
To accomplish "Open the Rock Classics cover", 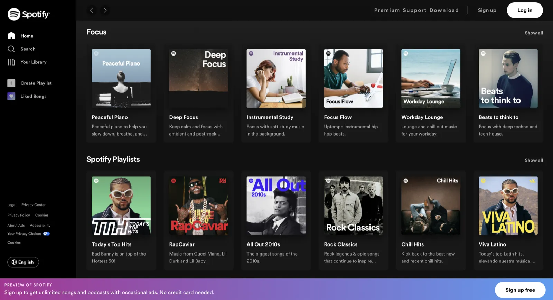I will pos(354,206).
